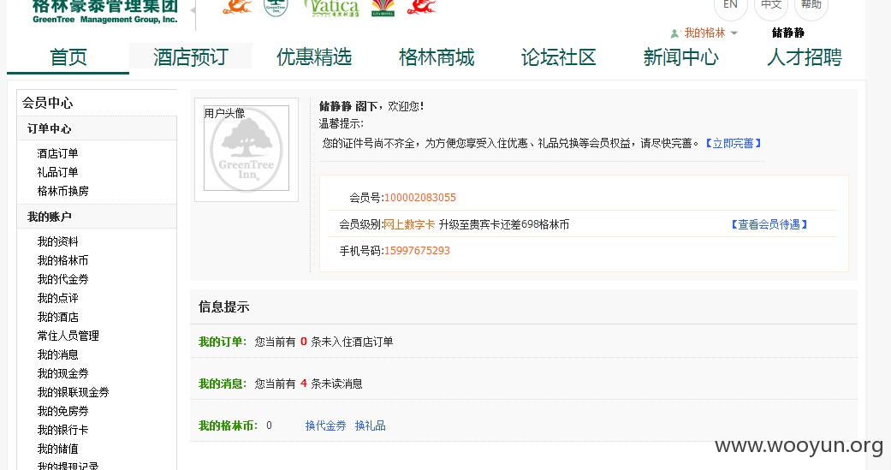The image size is (891, 470).
Task: Click username 储静静 in header
Action: tap(788, 33)
